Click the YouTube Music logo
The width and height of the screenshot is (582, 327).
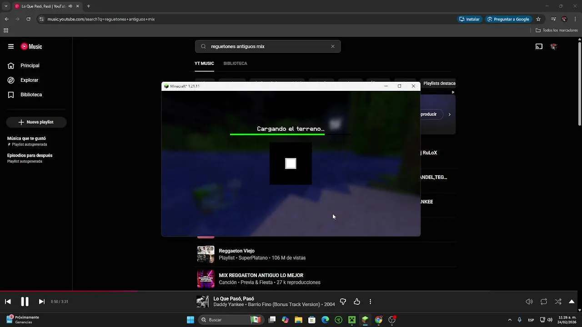(31, 46)
